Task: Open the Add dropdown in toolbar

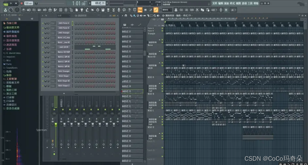Action: (214, 10)
